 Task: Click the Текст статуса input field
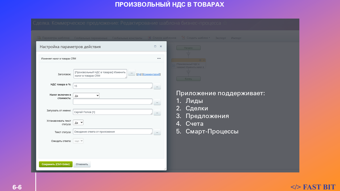(x=113, y=132)
